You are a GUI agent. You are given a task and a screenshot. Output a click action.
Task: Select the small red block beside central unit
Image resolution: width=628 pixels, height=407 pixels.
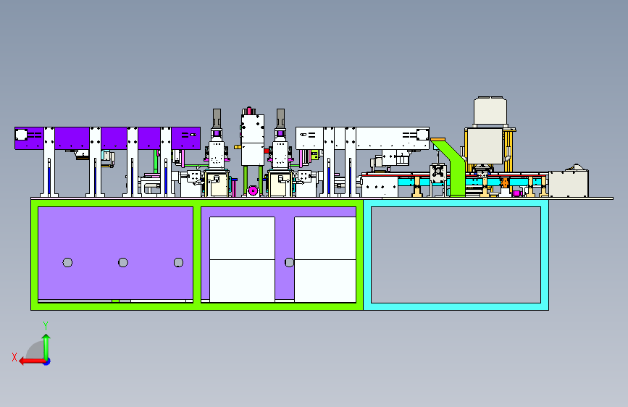pos(267,151)
